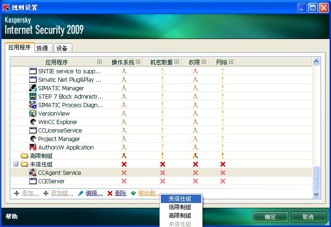331x227 pixels.
Task: Cancel with the 取消 button
Action: pyautogui.click(x=308, y=217)
